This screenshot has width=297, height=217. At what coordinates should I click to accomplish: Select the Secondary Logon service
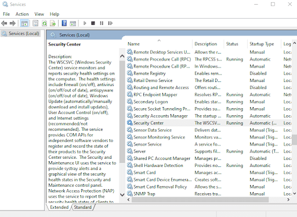tap(209, 102)
